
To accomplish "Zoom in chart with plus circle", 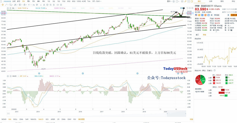I will click(192, 8).
